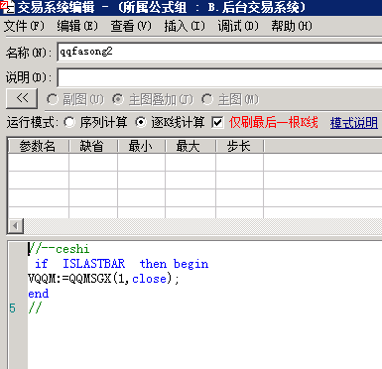
Task: Click the empty 说明(D) input field
Action: 219,77
